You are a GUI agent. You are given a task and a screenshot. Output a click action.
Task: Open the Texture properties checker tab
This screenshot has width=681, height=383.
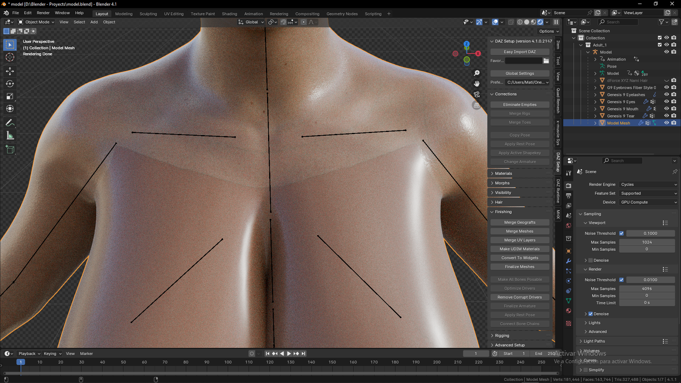569,323
